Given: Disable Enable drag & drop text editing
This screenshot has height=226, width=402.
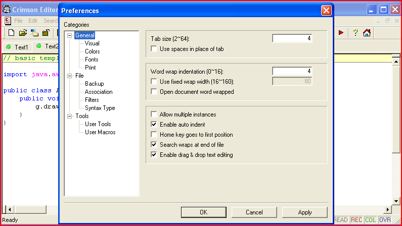Looking at the screenshot, I should click(x=154, y=155).
